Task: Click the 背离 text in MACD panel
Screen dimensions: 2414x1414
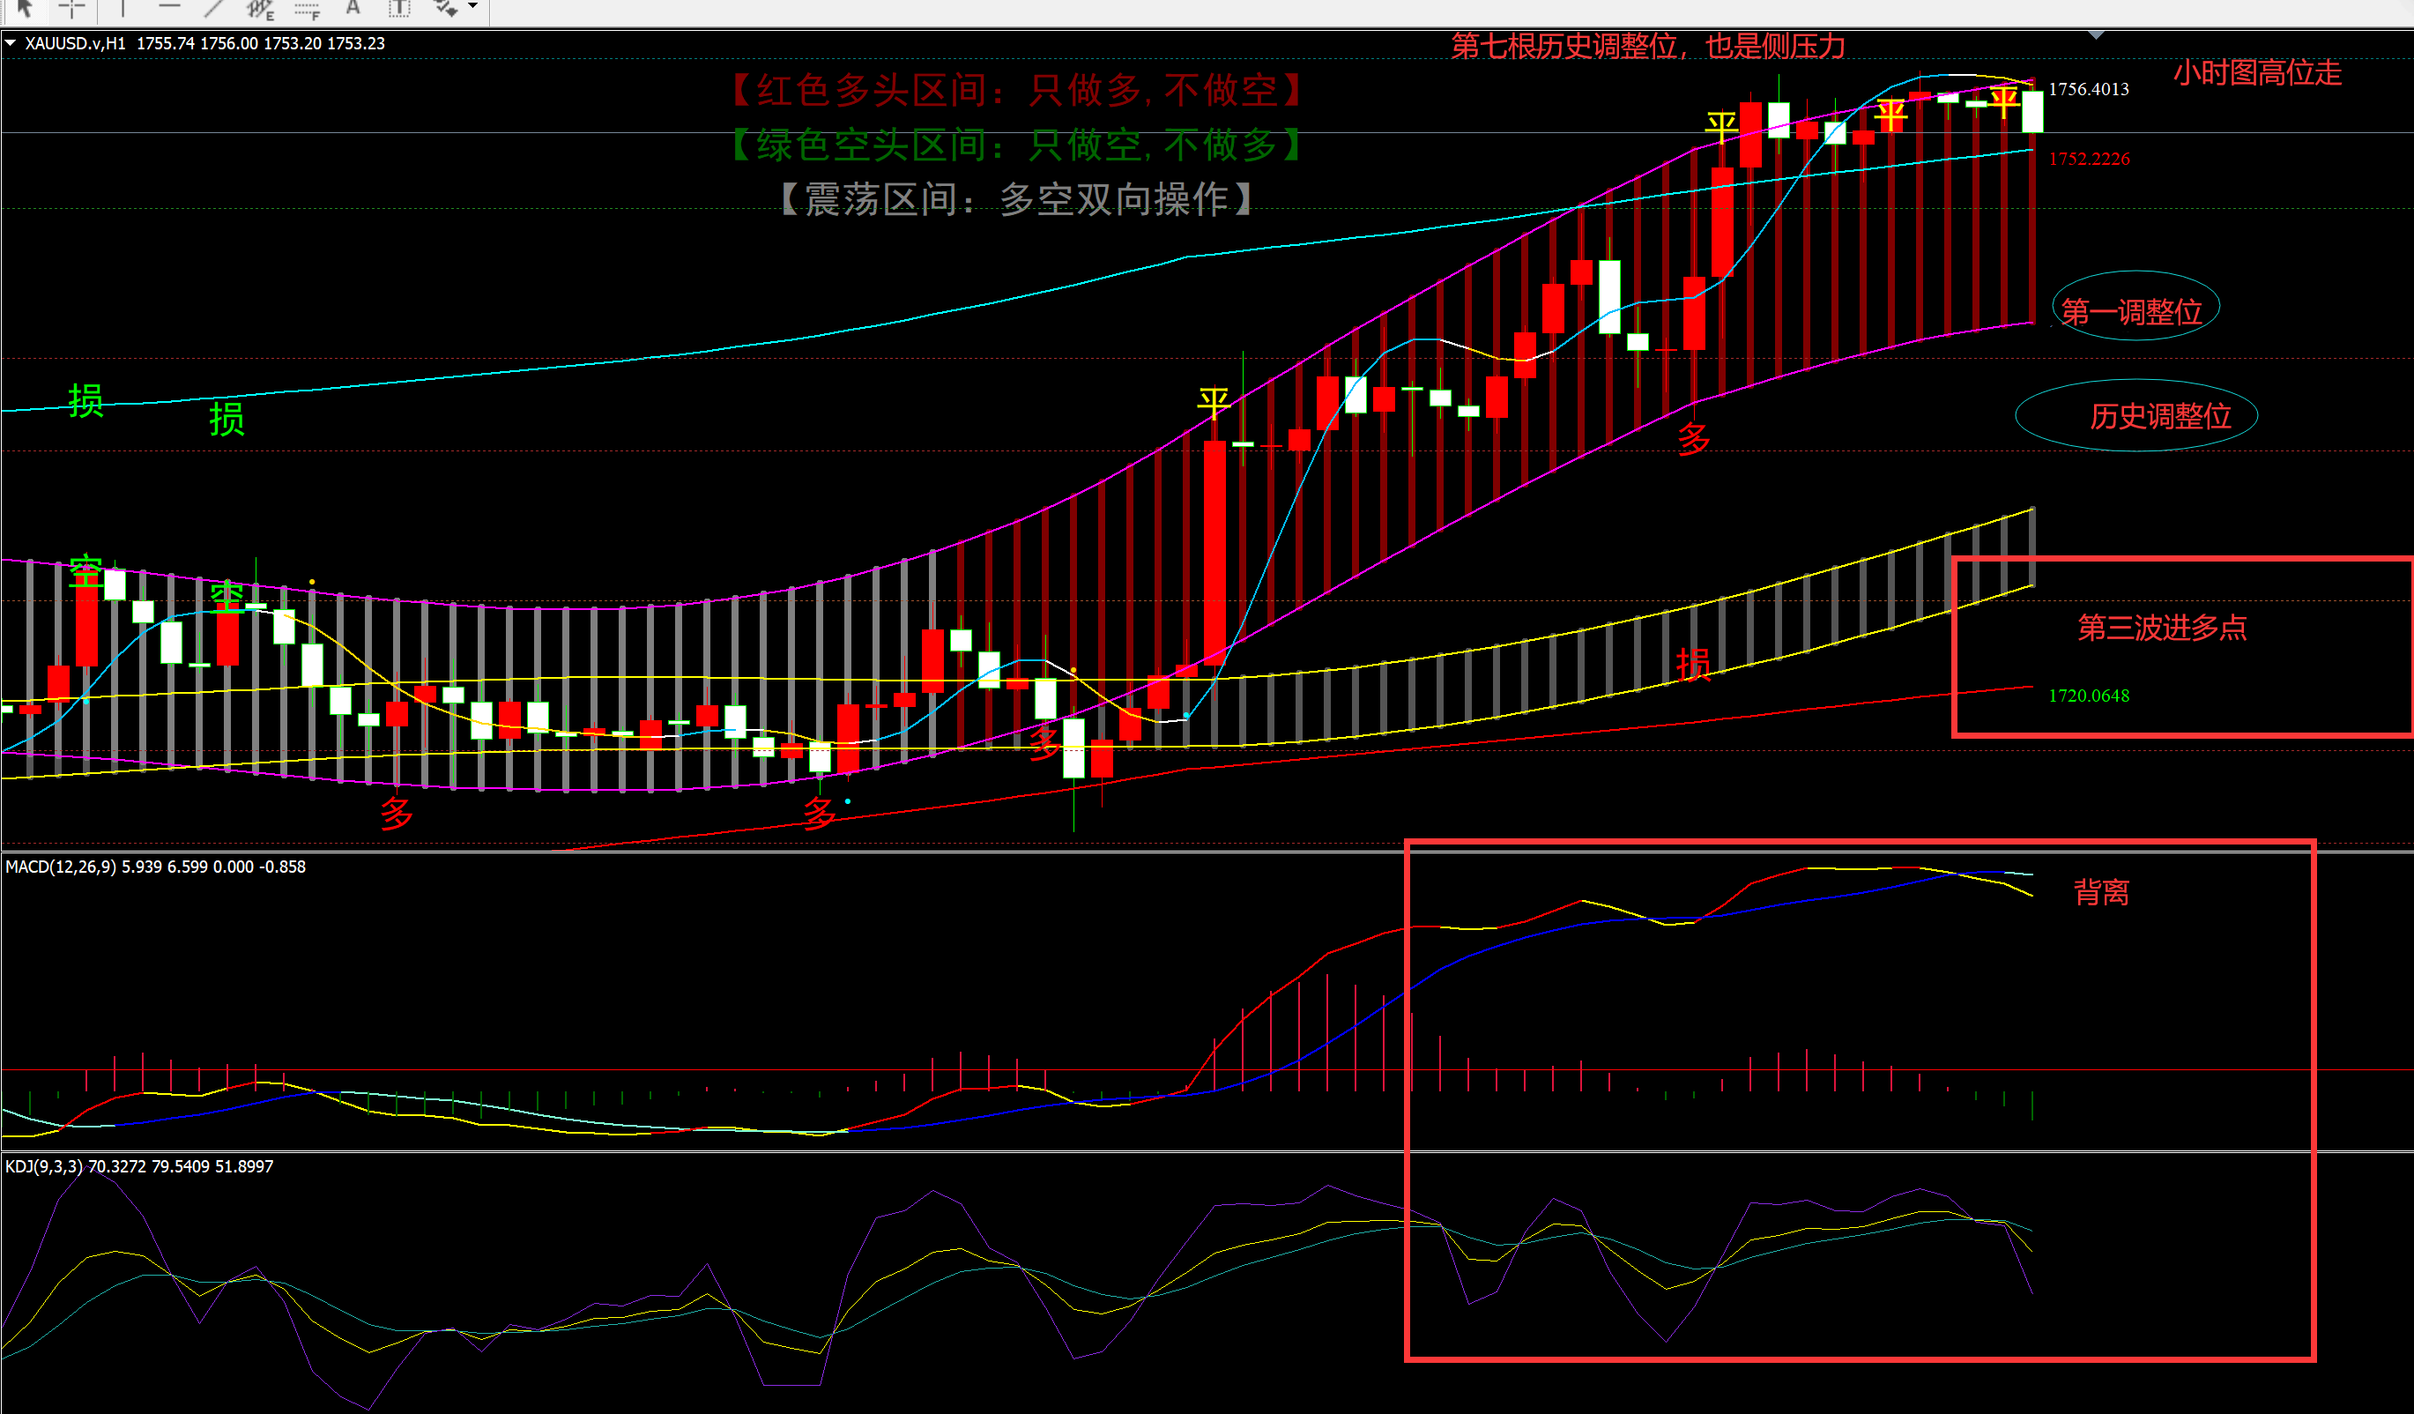Action: 2102,893
